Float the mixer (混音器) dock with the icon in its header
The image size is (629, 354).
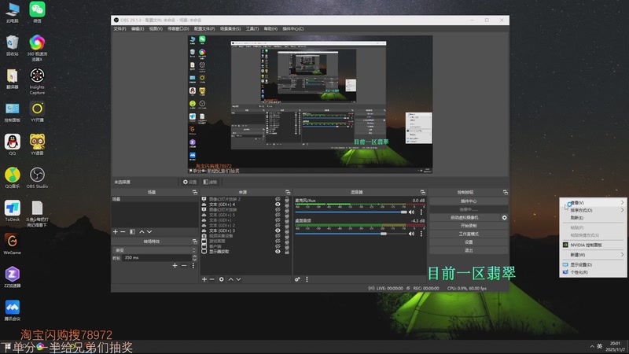coord(422,192)
